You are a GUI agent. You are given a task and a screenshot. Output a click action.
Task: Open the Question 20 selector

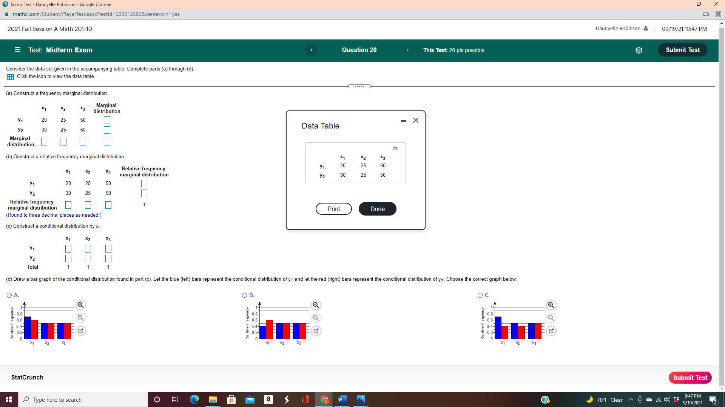pos(359,50)
